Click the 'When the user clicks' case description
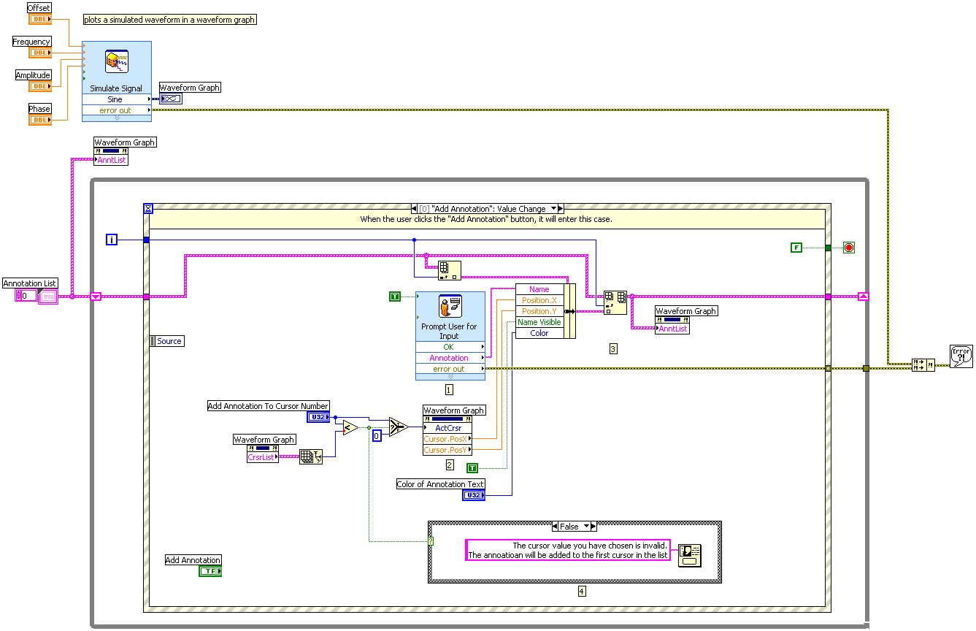Screen dimensions: 976x631 (x=486, y=219)
